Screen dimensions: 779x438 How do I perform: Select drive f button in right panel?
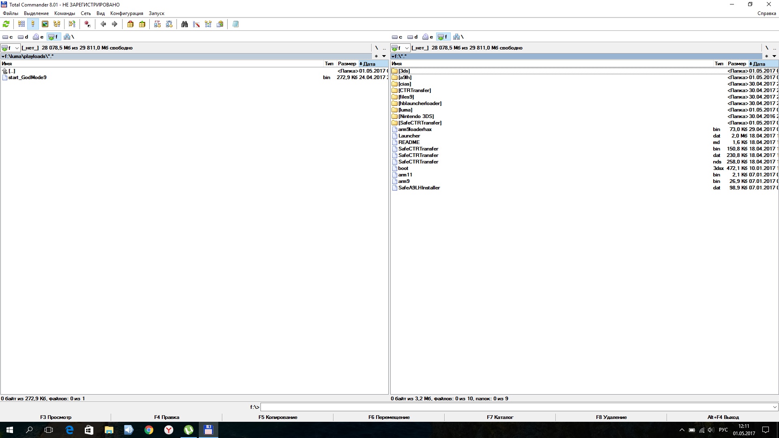tap(443, 37)
